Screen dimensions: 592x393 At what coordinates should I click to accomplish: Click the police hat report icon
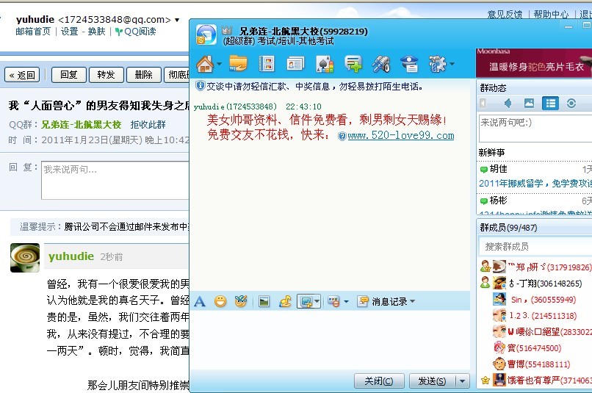(x=409, y=64)
